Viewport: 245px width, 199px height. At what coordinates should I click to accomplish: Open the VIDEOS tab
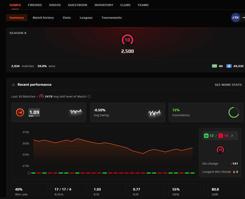[x=55, y=5]
